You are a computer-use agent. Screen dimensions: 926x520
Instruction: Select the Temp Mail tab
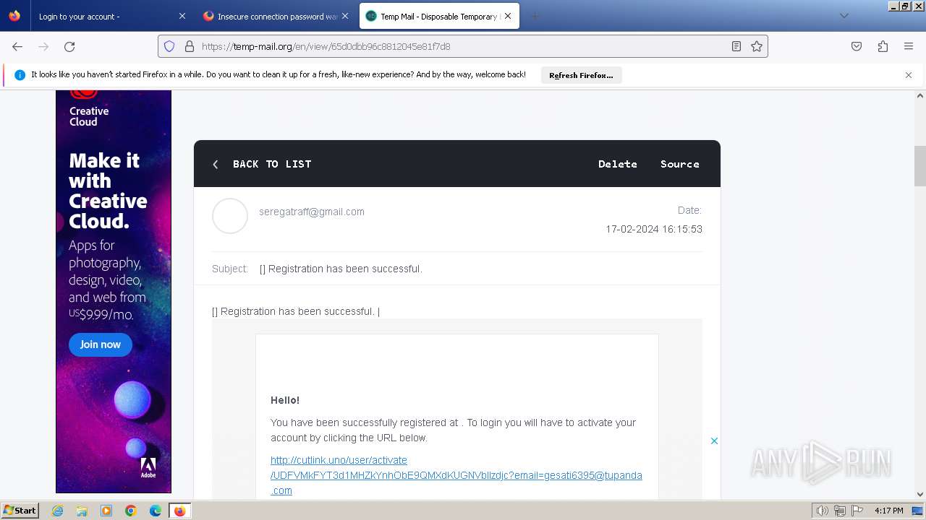tap(439, 16)
